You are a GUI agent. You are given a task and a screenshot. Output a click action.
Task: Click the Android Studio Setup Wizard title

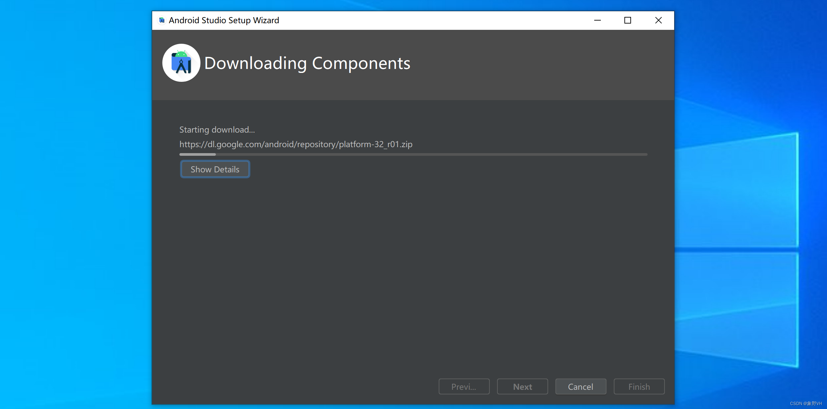224,21
